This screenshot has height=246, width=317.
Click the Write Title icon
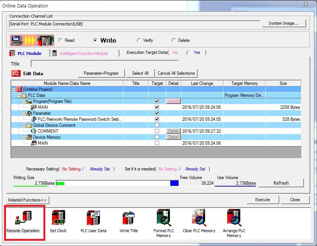click(129, 218)
